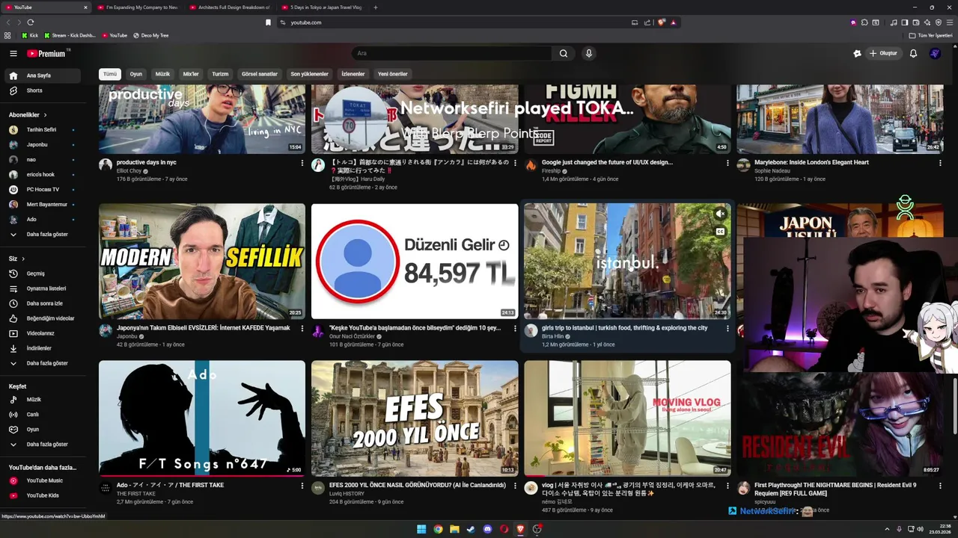
Task: Expand Keşfet section with Daha fazla göster
Action: coord(43,445)
